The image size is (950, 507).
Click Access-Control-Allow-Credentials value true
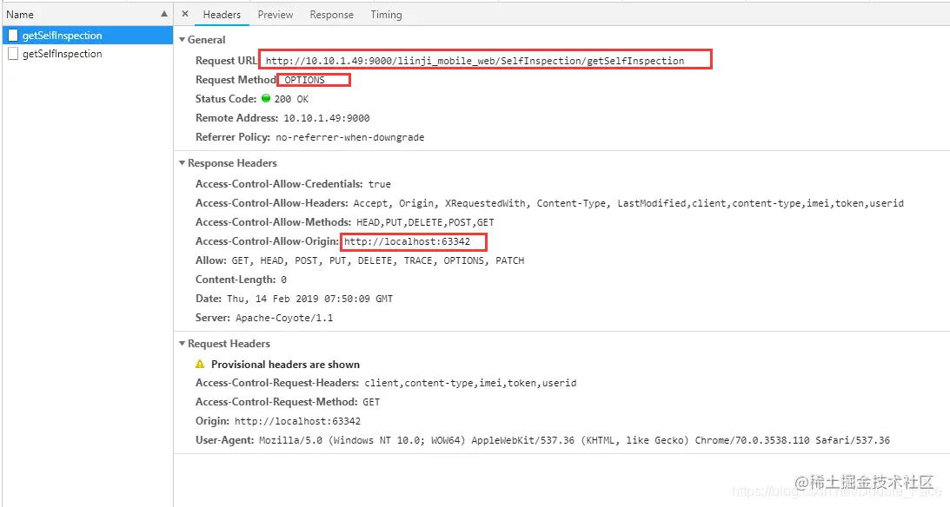(x=379, y=184)
